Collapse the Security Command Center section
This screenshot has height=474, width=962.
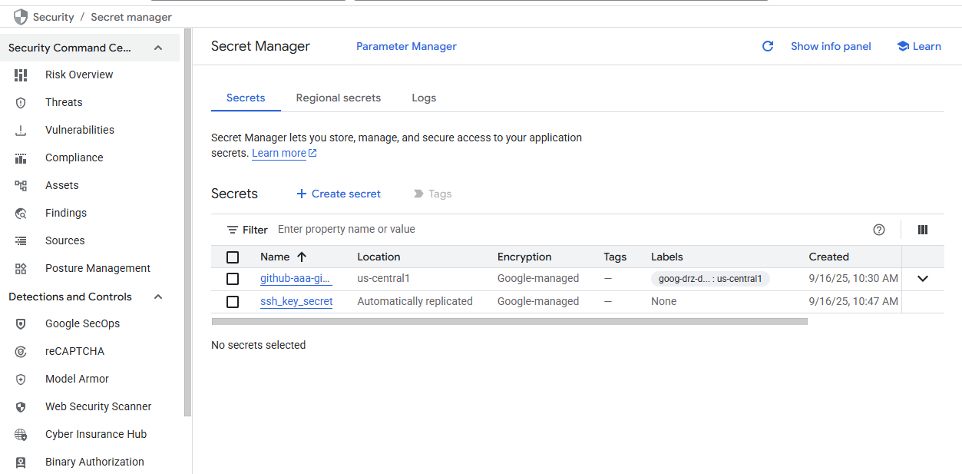click(158, 48)
